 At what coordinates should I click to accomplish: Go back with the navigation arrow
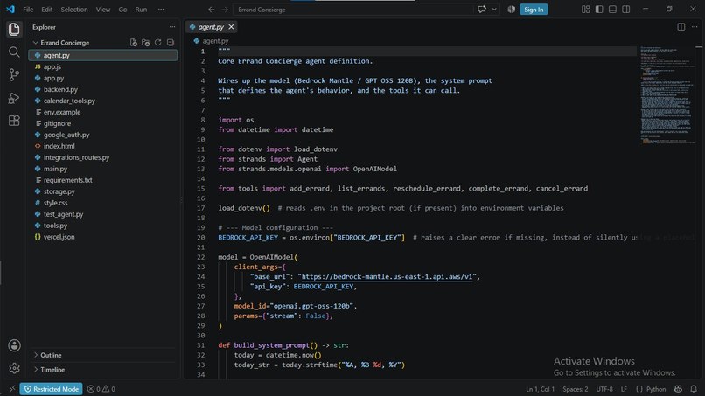[212, 10]
